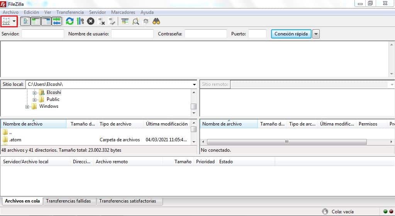Viewport: 395px width, 216px height.
Task: Toggle processing of the transfer queue
Action: [x=80, y=21]
